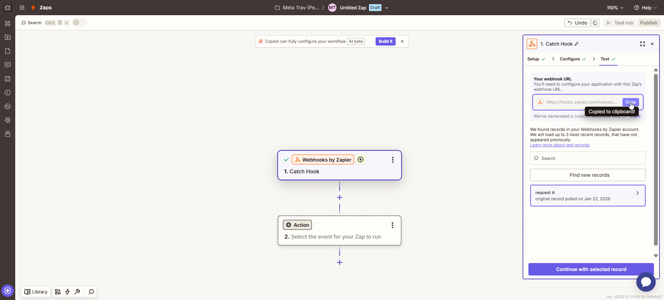Click the Draft status badge
Viewport: 664px width, 300px height.
(375, 8)
